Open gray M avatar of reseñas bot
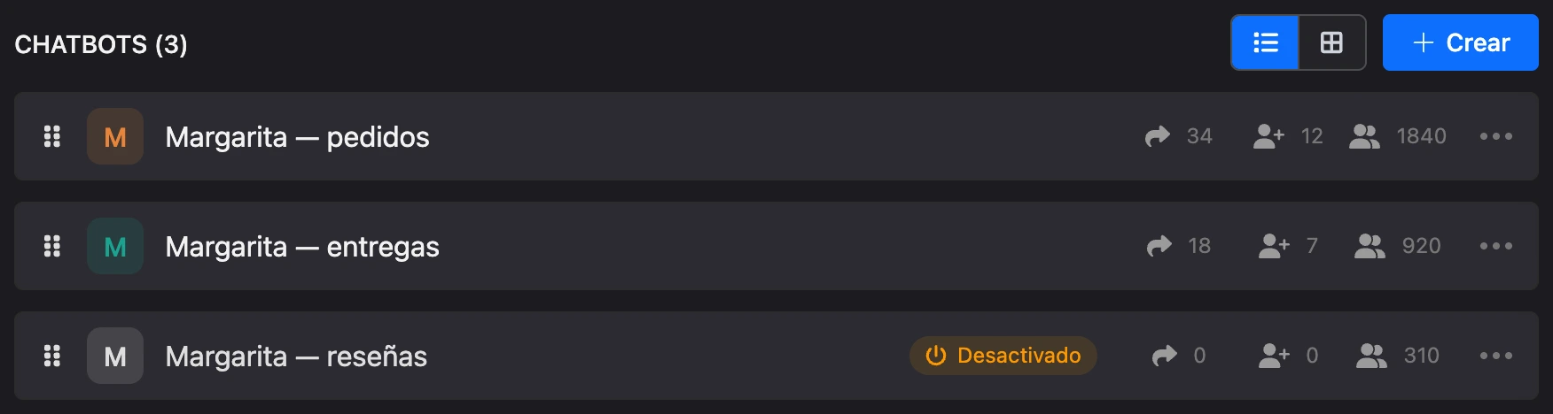Screen dimensions: 1553x414 (115, 356)
